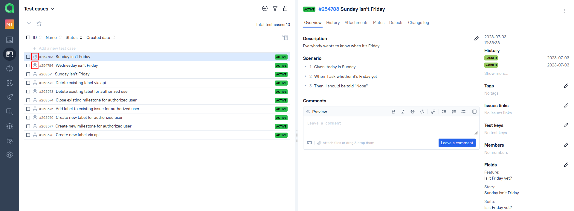Viewport: 574px width, 211px height.
Task: Edit the Description with pencil icon
Action: point(477,38)
